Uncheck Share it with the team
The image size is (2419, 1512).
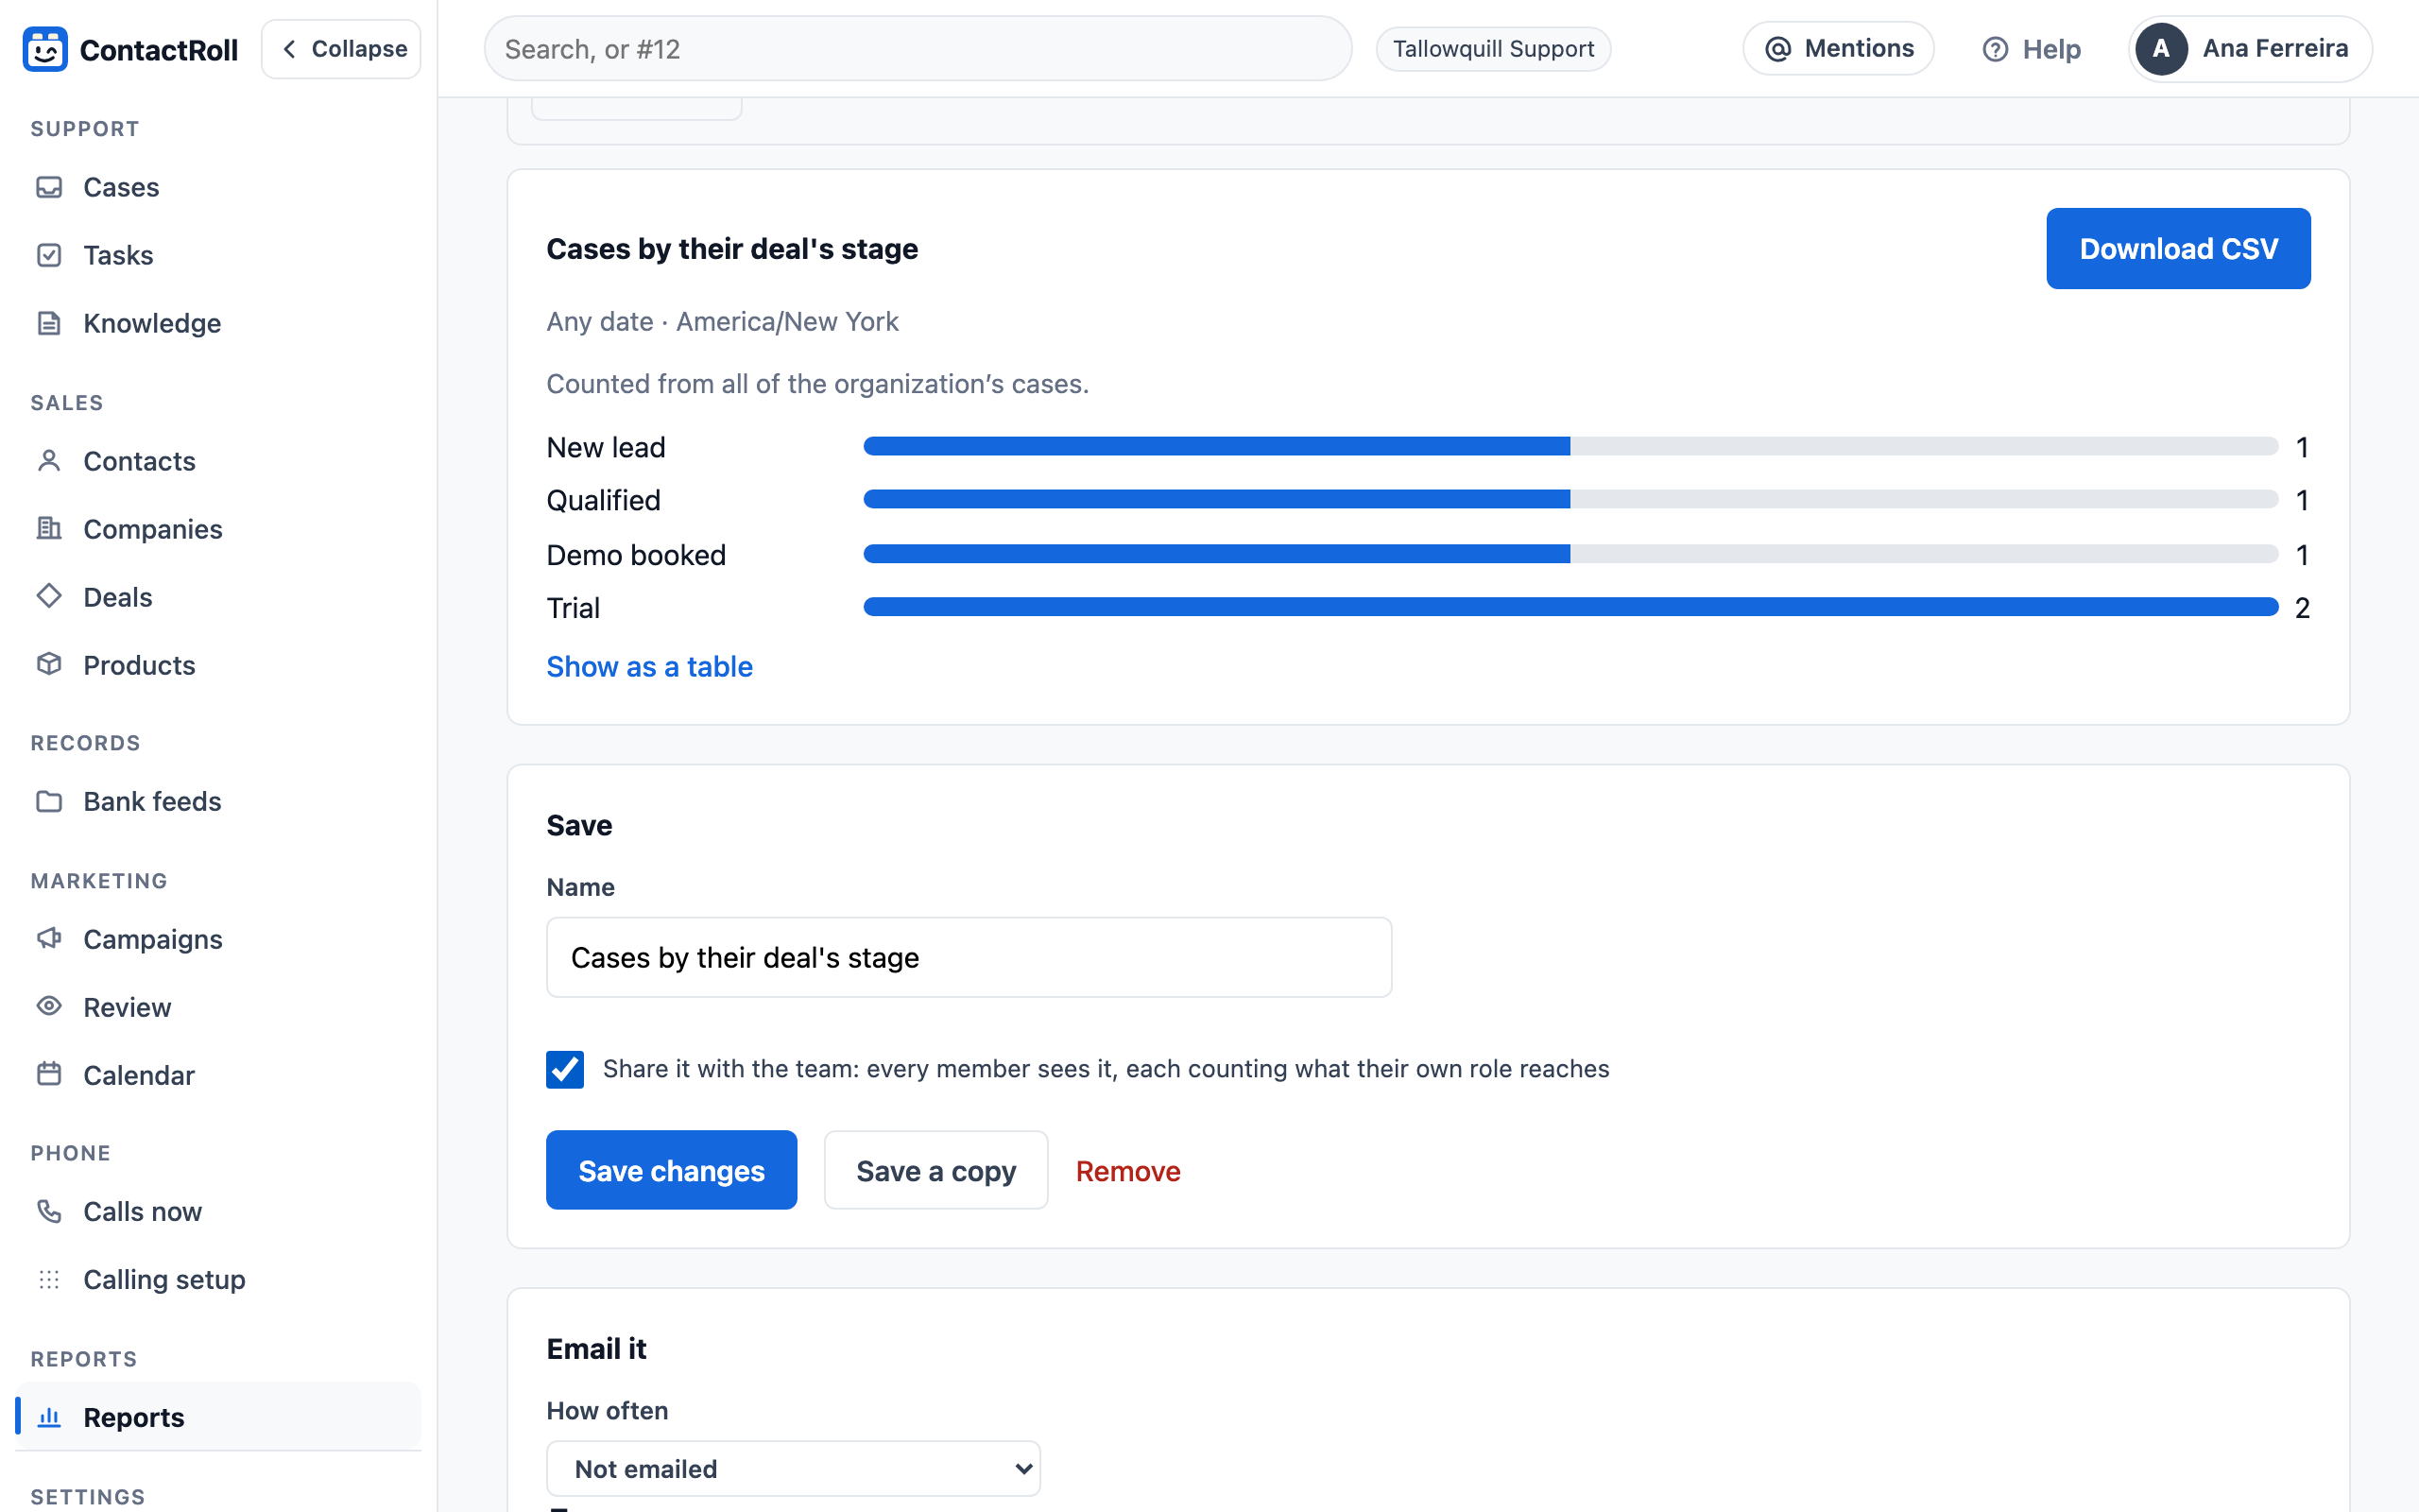(x=565, y=1069)
